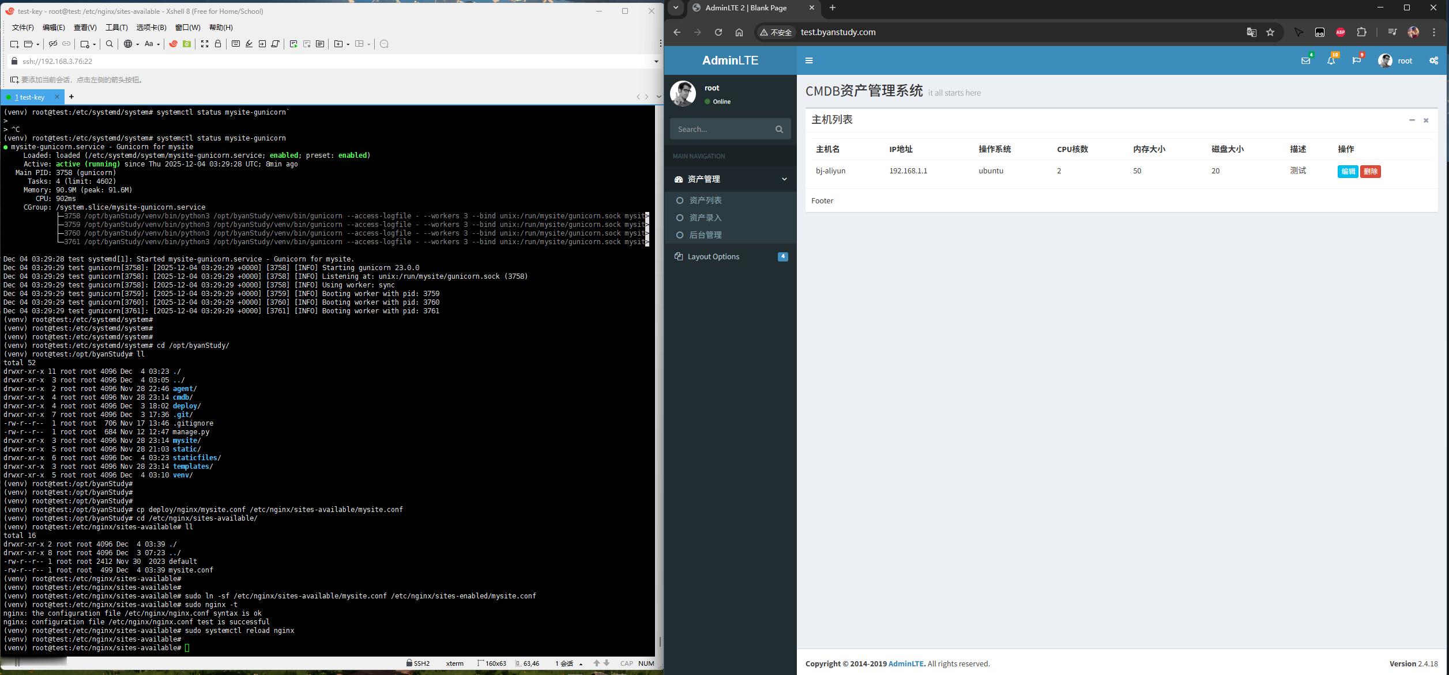Click the Xshell search magnifier icon
The height and width of the screenshot is (675, 1449).
click(110, 44)
